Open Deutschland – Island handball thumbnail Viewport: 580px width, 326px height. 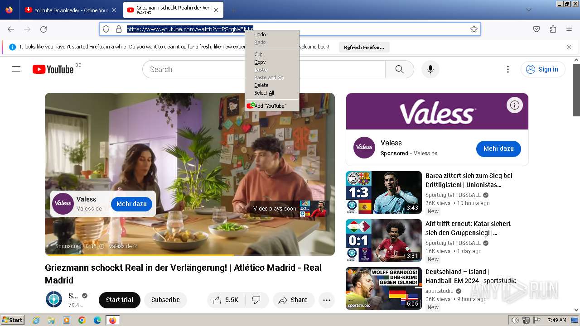384,288
